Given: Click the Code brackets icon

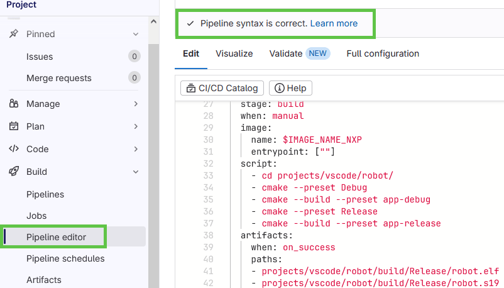Looking at the screenshot, I should point(13,148).
